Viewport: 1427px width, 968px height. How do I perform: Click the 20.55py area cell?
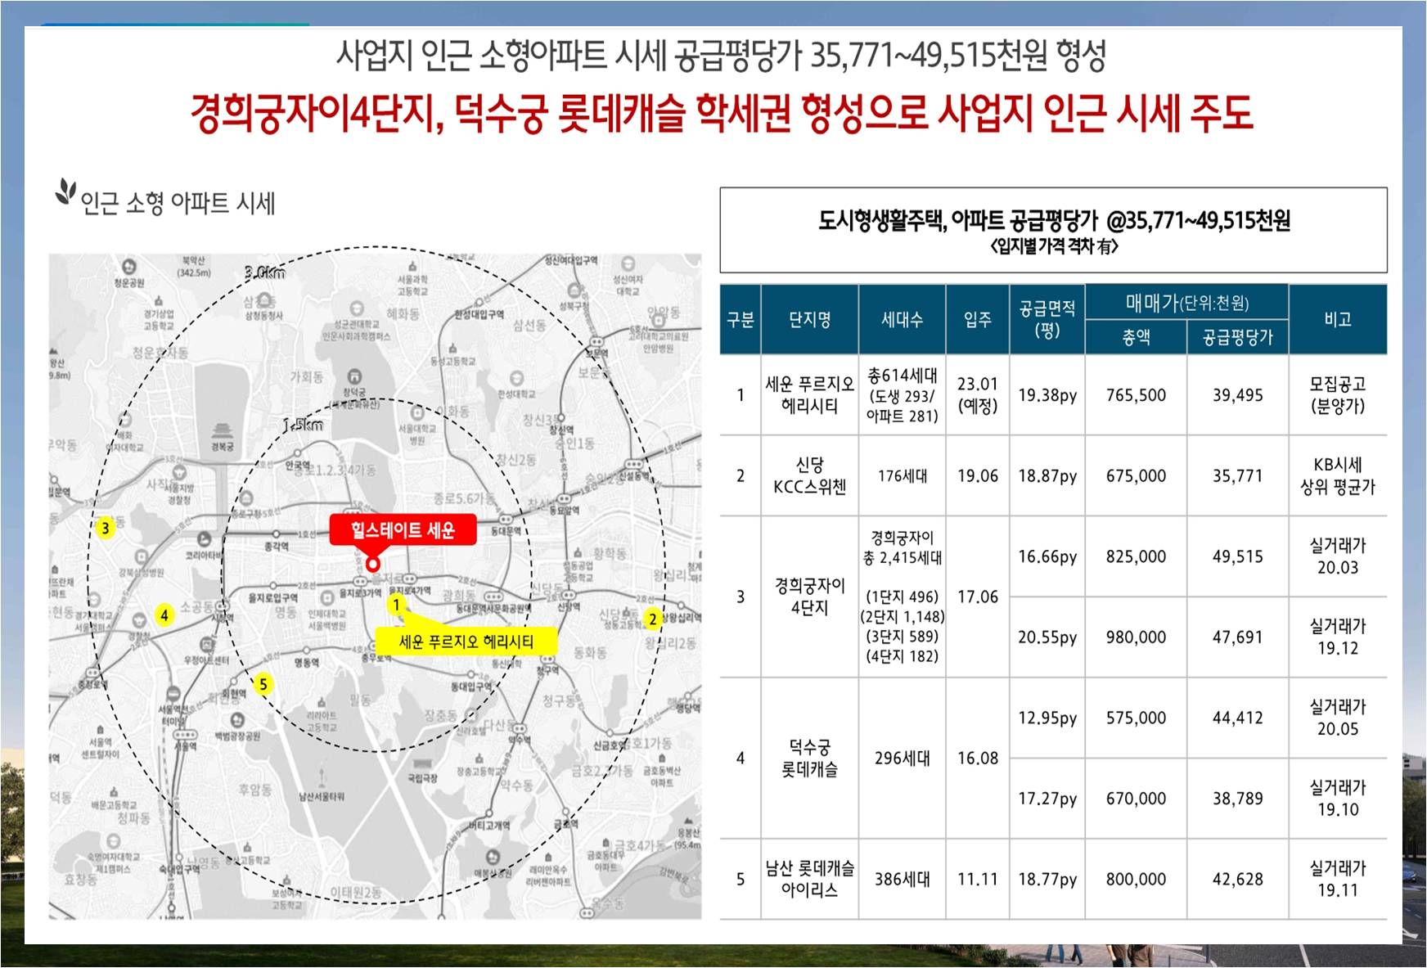coord(1047,637)
